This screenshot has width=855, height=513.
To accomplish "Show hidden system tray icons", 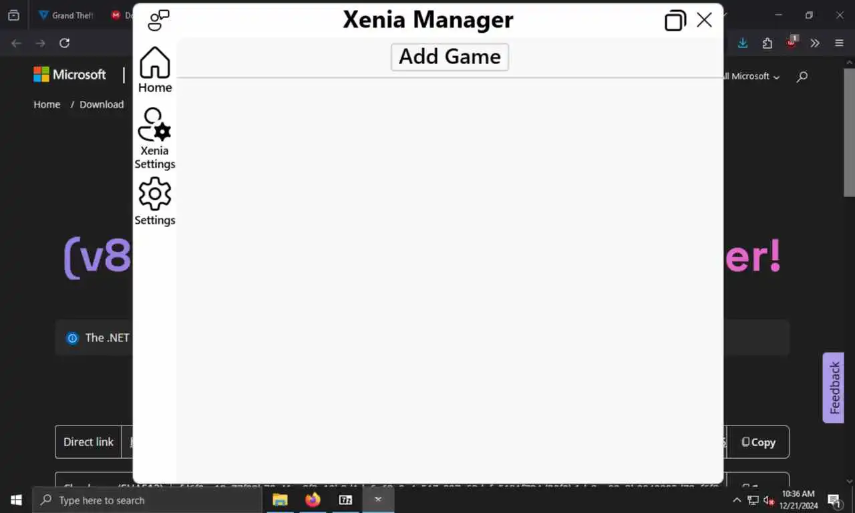I will tap(737, 500).
